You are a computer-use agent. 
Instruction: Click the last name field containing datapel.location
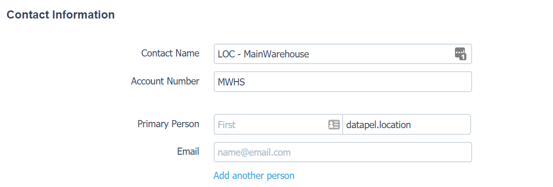[x=406, y=124]
